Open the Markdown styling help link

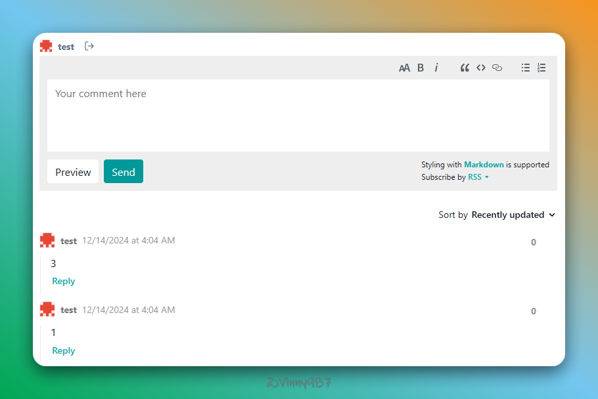pyautogui.click(x=484, y=165)
